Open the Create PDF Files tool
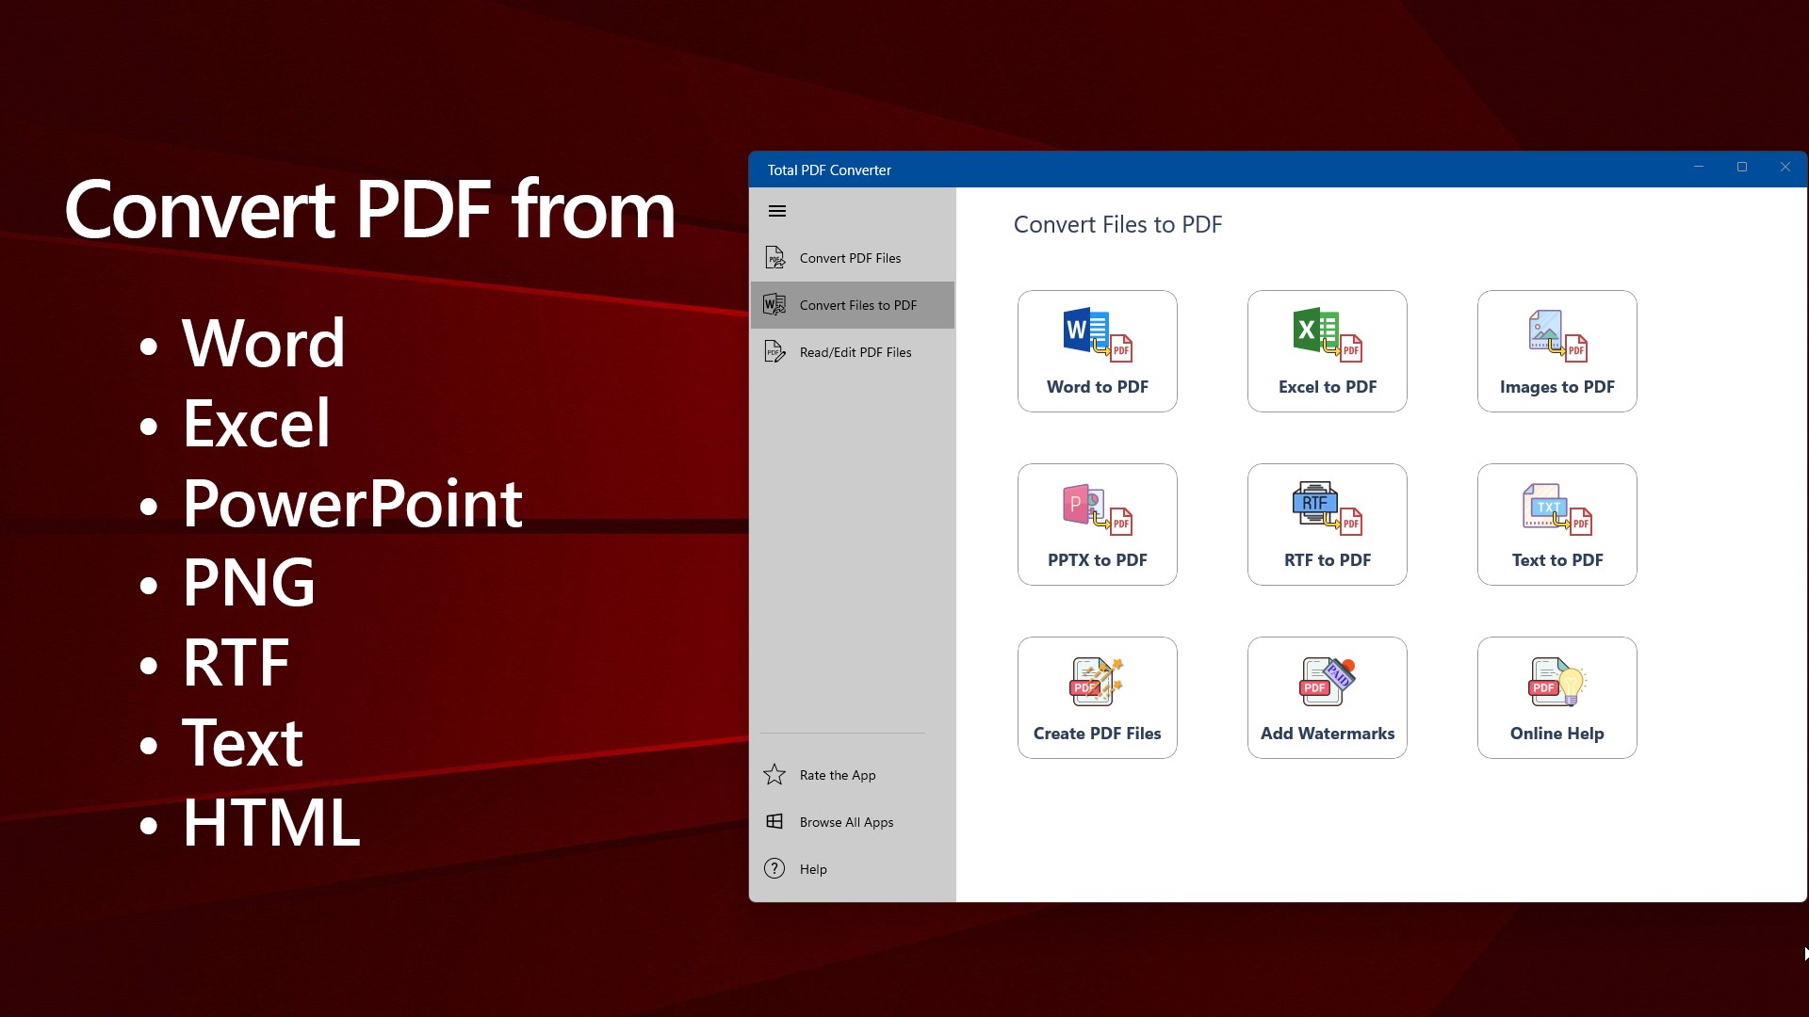The image size is (1809, 1017). tap(1096, 684)
